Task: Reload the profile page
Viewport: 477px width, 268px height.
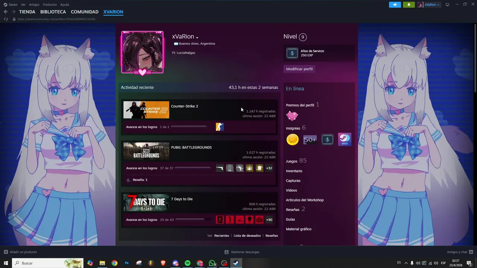Action: pyautogui.click(x=6, y=19)
